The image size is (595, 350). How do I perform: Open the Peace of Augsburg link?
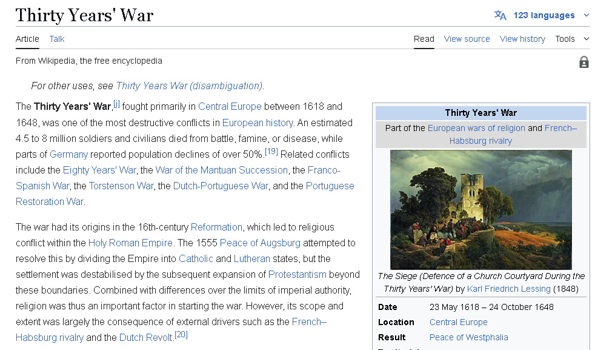pos(260,243)
